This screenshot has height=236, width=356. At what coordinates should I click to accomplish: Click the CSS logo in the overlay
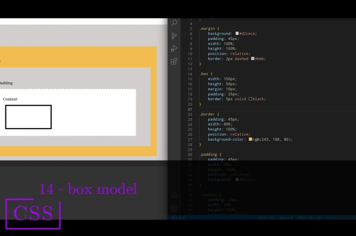(33, 214)
